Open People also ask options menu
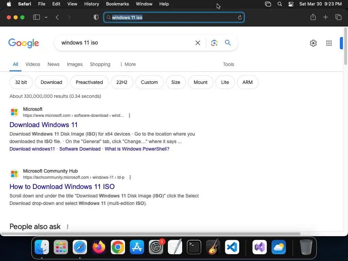The image size is (348, 261). pos(68,227)
